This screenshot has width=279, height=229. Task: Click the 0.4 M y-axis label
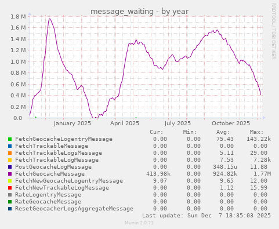[18, 96]
